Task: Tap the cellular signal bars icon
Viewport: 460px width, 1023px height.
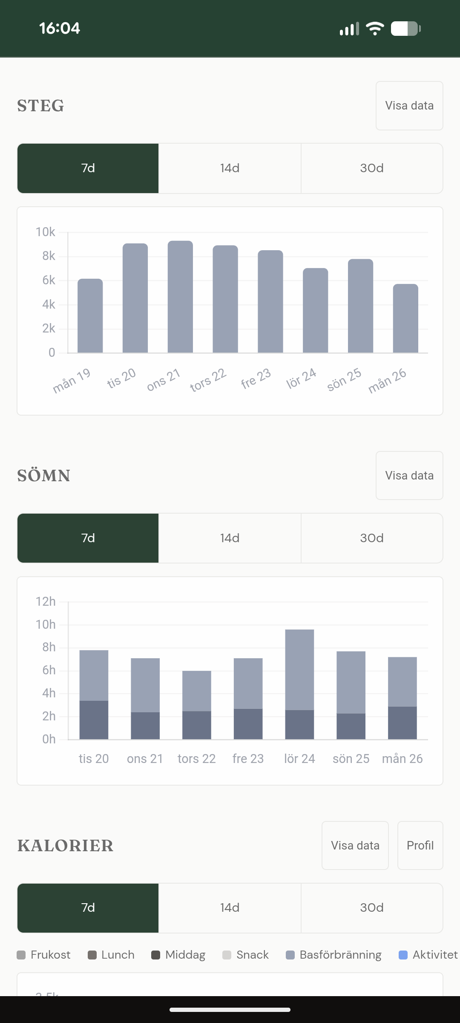Action: pyautogui.click(x=349, y=29)
